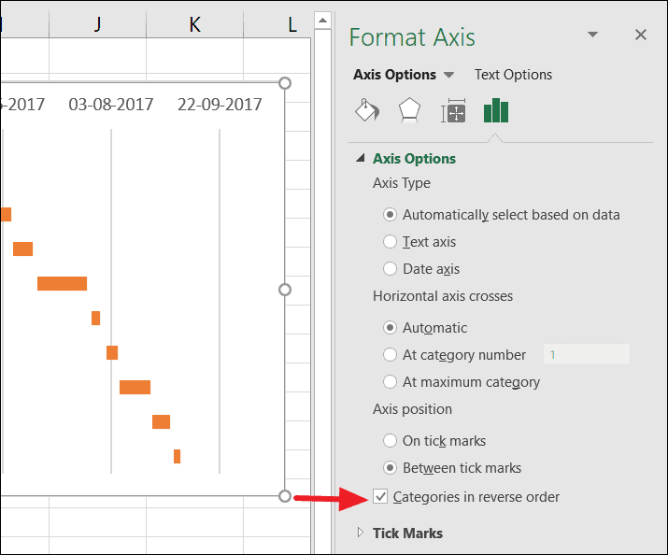Open the Effects pentagon tab
This screenshot has height=555, width=668.
[x=409, y=110]
